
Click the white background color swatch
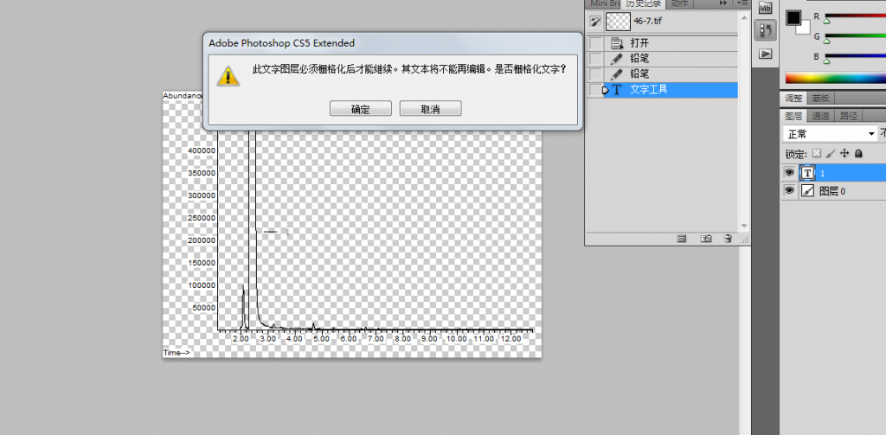(x=805, y=28)
